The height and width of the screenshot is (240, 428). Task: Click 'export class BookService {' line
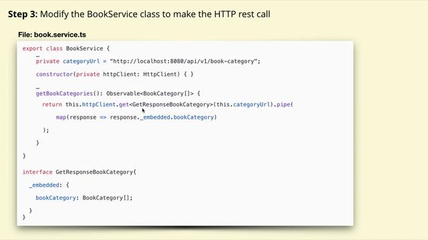pos(66,49)
